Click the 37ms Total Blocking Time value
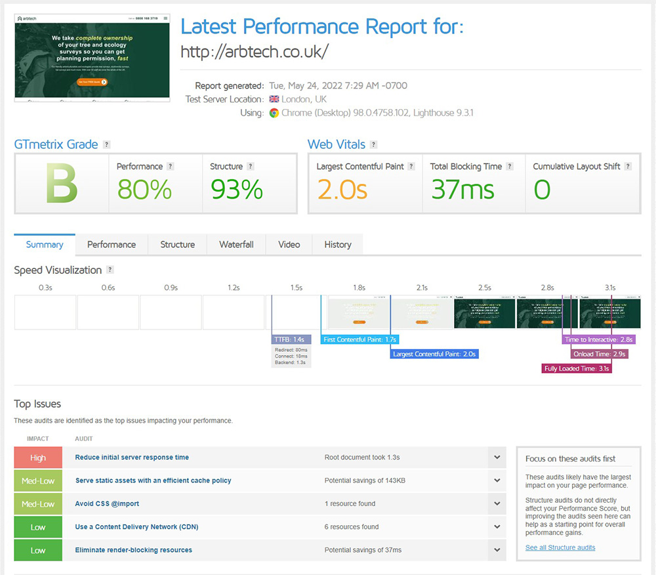 [x=462, y=190]
